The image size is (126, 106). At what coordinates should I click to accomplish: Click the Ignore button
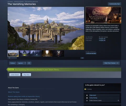(x=20, y=63)
